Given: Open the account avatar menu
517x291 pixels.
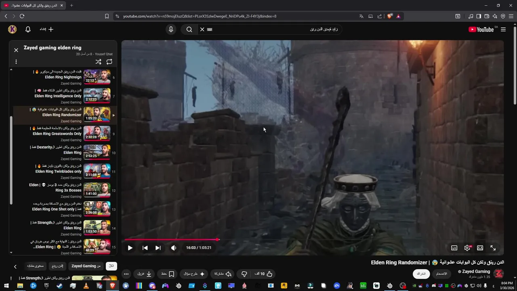Looking at the screenshot, I should pos(12,29).
